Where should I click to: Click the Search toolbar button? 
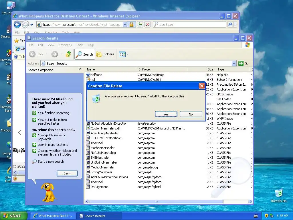[85, 54]
